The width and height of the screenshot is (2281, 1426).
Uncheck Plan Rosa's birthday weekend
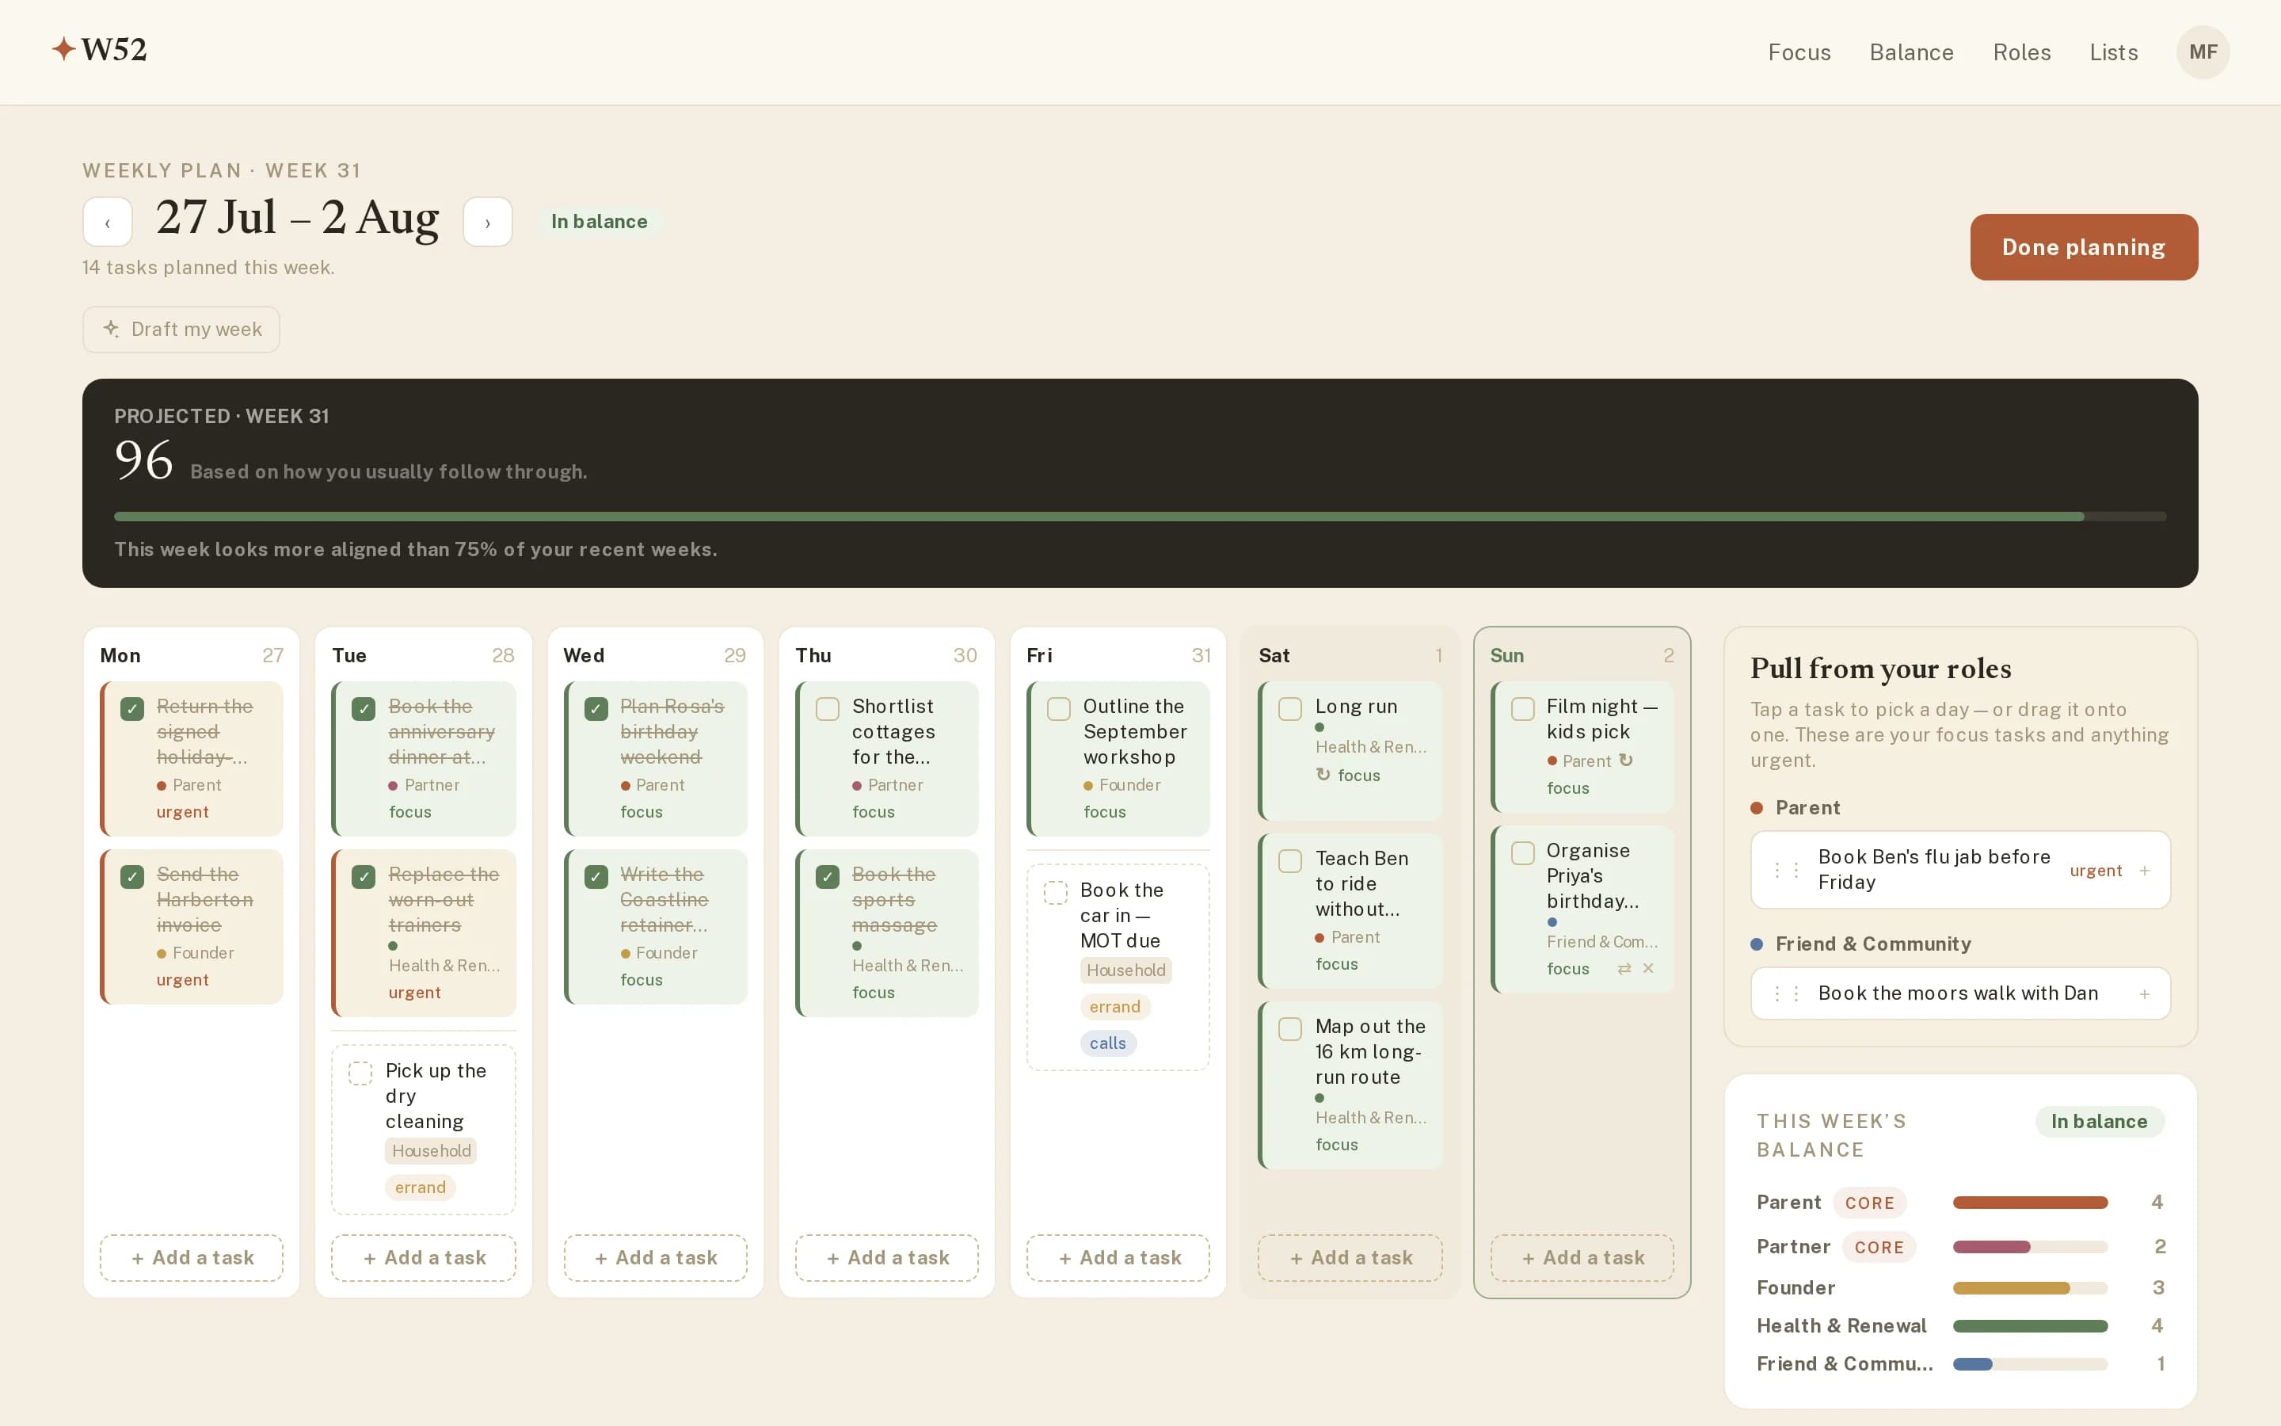pyautogui.click(x=596, y=708)
